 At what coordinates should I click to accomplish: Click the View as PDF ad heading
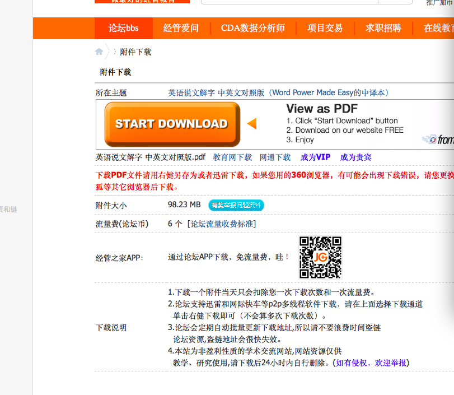(322, 109)
